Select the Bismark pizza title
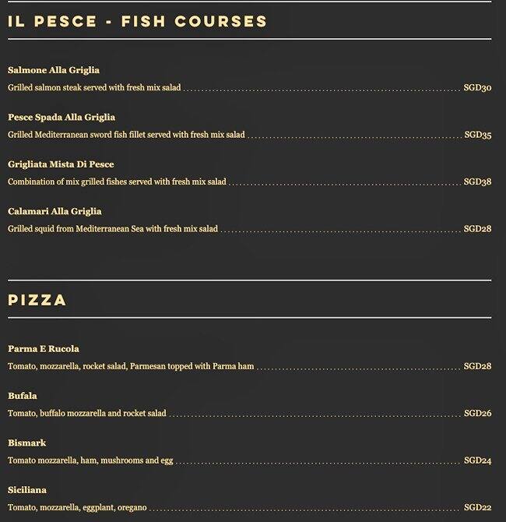 pos(26,443)
